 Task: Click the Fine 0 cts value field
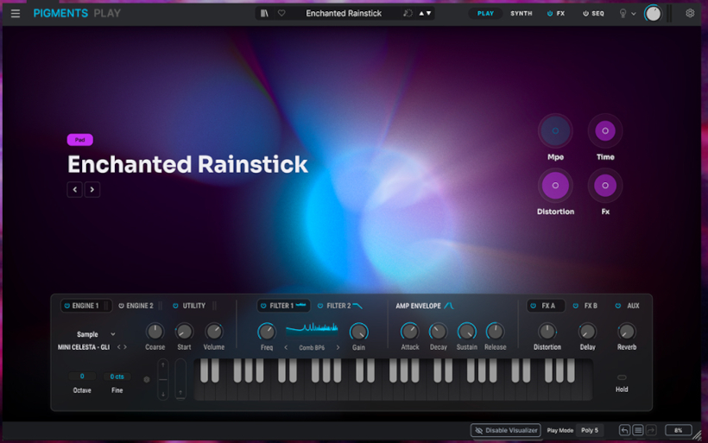coord(117,377)
